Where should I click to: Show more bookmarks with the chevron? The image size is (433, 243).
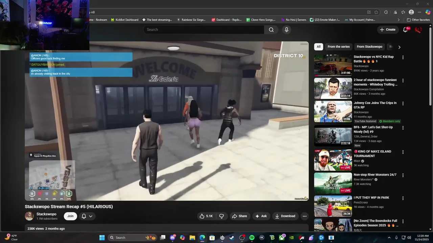tap(398, 20)
